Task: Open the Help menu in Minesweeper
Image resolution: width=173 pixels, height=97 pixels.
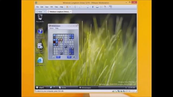Action: (x=57, y=28)
